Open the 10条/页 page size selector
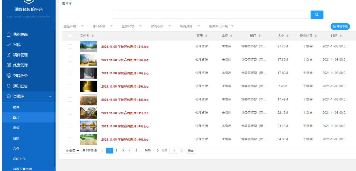The width and height of the screenshot is (356, 171). coord(72,150)
